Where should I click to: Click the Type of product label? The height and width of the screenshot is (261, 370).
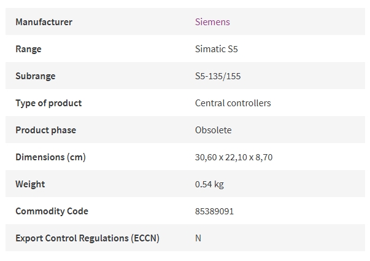click(48, 103)
